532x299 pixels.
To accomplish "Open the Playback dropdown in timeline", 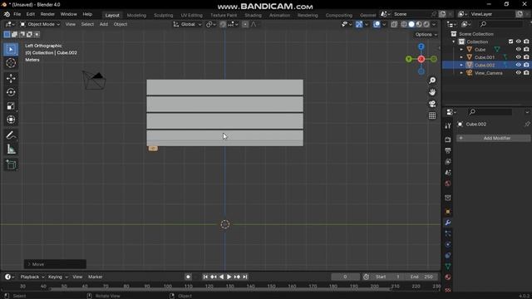I will (32, 277).
